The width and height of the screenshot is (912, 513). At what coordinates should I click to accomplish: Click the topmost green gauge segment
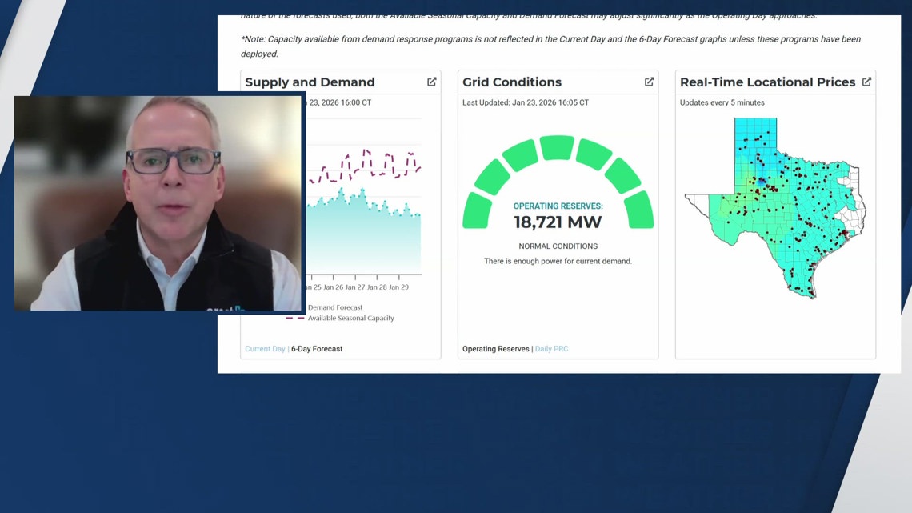pos(557,146)
